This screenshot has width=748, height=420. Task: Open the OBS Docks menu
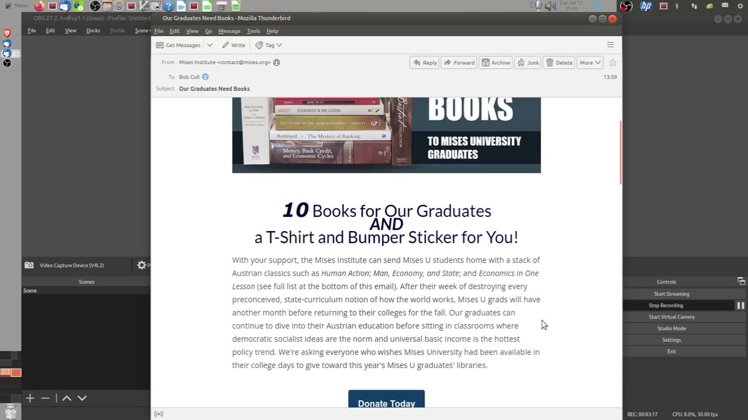point(93,30)
